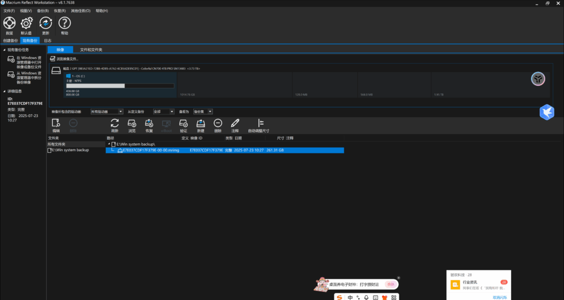Click the 路径 column header

tap(110, 138)
